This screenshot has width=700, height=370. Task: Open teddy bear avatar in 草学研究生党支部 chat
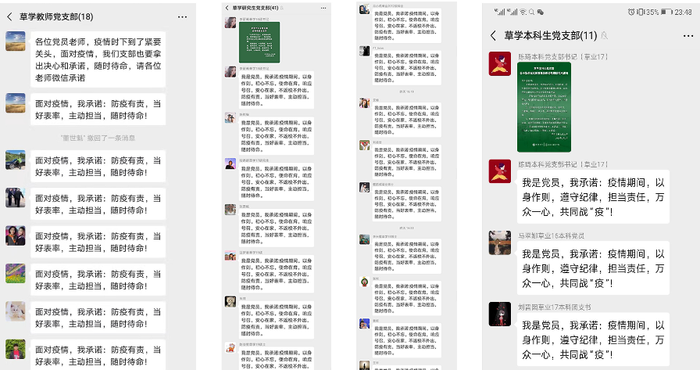pos(230,302)
